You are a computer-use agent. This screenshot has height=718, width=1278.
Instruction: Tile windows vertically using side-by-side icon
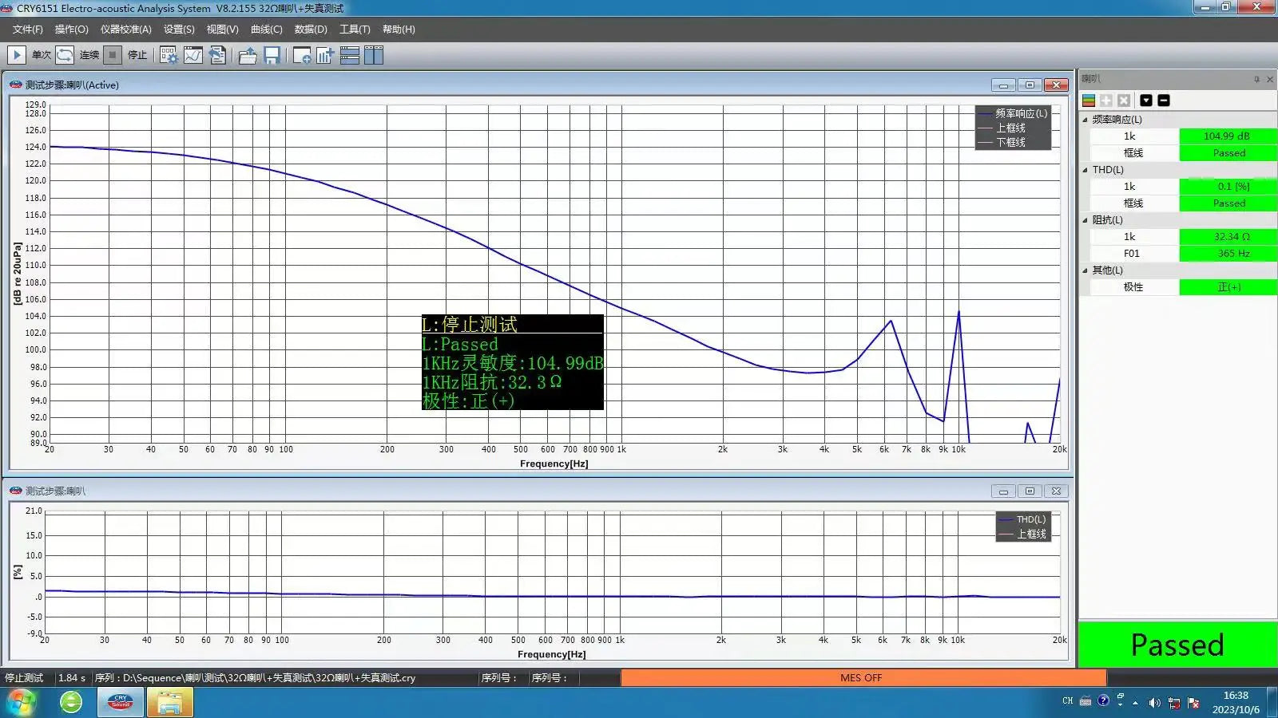(373, 55)
